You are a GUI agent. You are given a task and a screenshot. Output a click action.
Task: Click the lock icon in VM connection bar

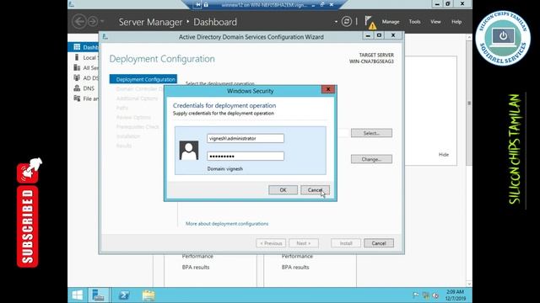206,4
